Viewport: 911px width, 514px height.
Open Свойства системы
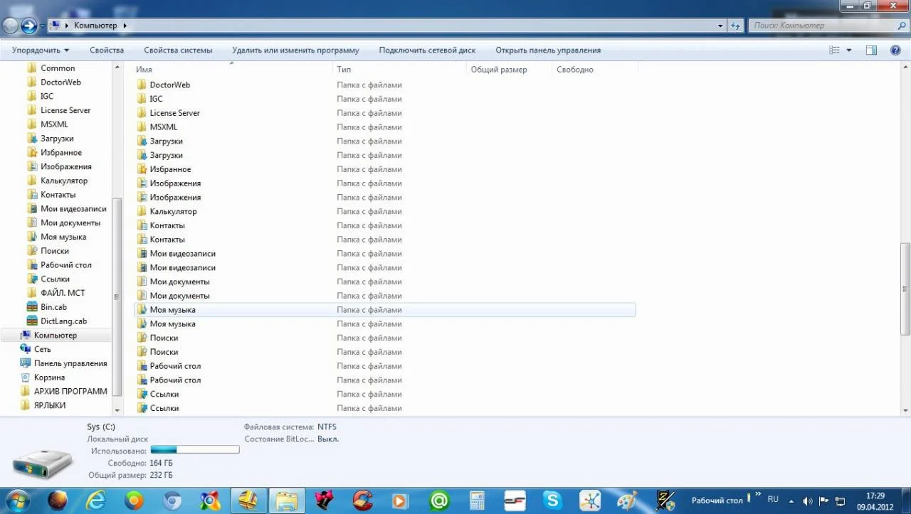178,50
